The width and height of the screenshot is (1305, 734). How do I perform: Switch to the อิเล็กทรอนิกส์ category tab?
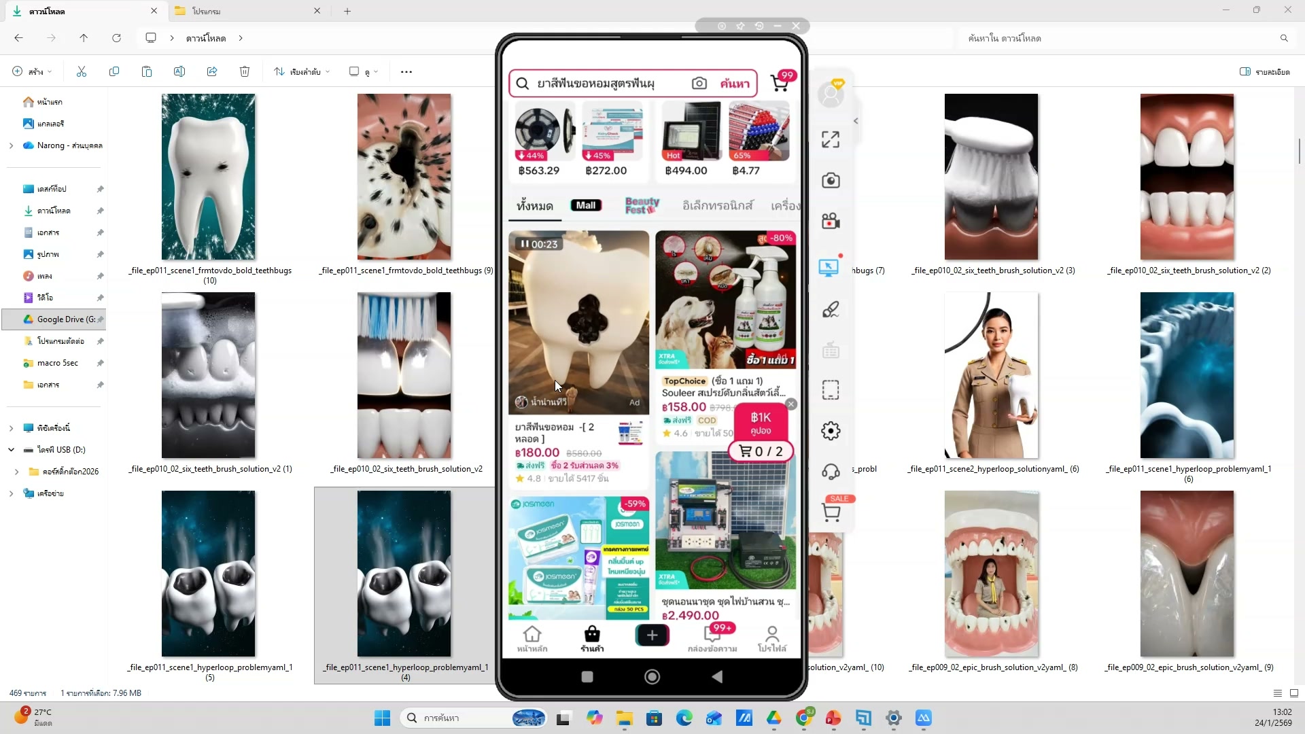[717, 205]
